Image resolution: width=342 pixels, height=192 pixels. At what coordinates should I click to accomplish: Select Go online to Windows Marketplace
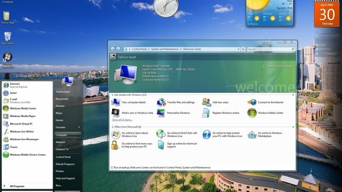click(265, 135)
